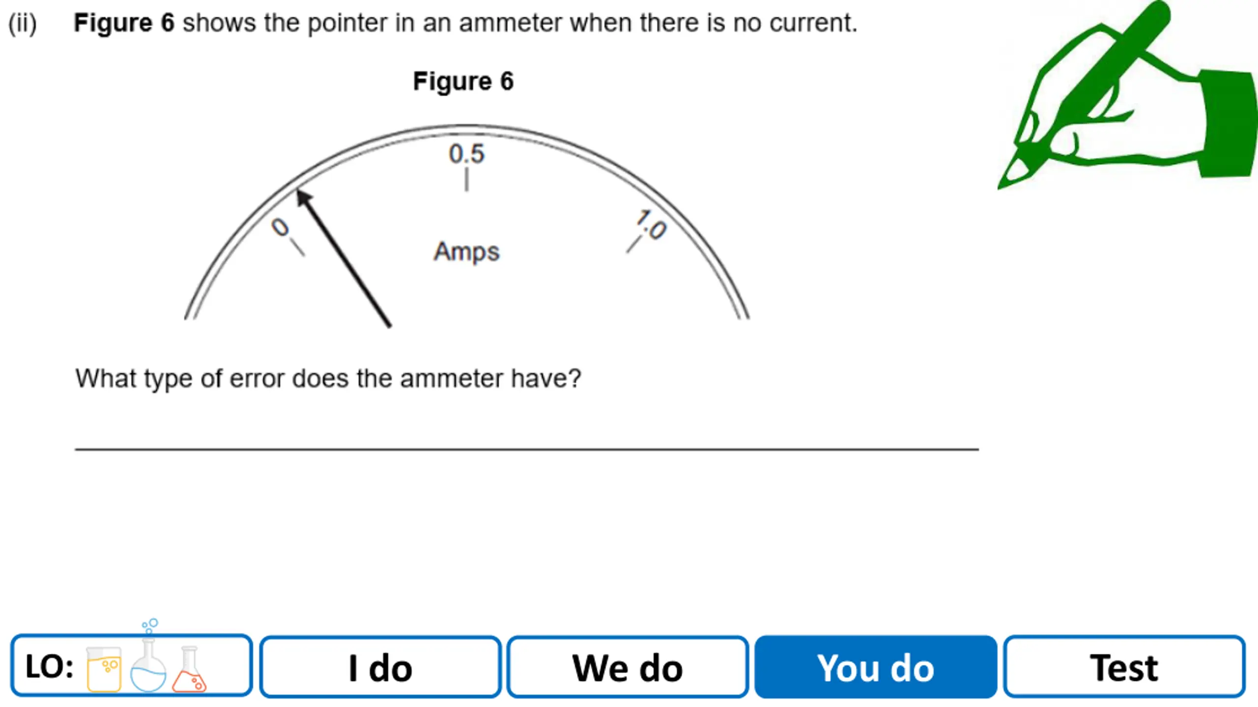The image size is (1258, 707).
Task: Click the LO: learning objective box
Action: click(x=132, y=665)
